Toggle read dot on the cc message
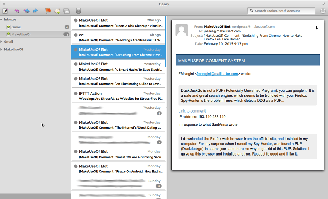The image size is (328, 199). coord(76,35)
